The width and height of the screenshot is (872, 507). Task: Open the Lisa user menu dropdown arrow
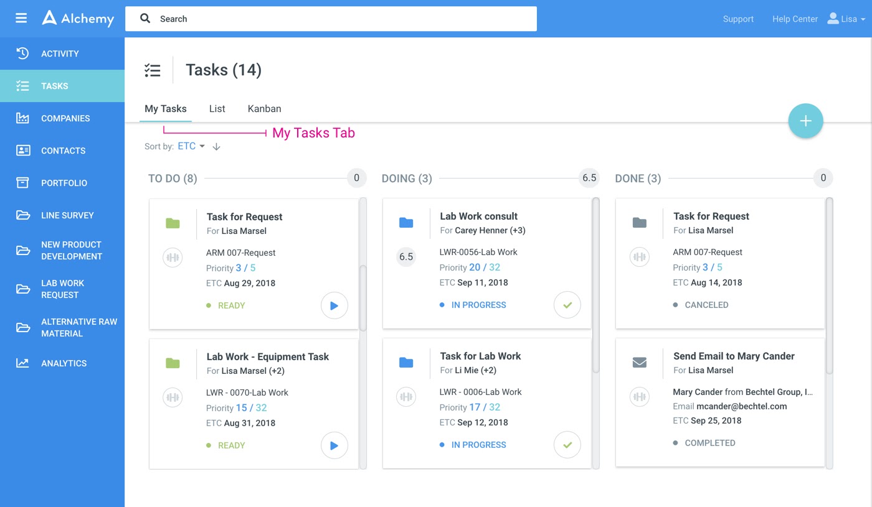click(x=863, y=19)
